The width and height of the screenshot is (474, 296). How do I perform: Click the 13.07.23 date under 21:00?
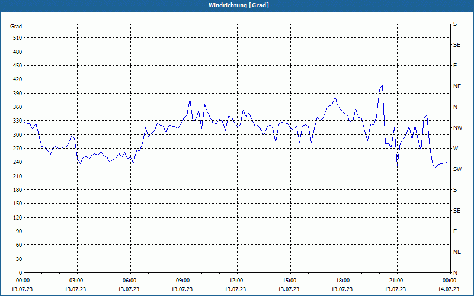click(x=395, y=289)
